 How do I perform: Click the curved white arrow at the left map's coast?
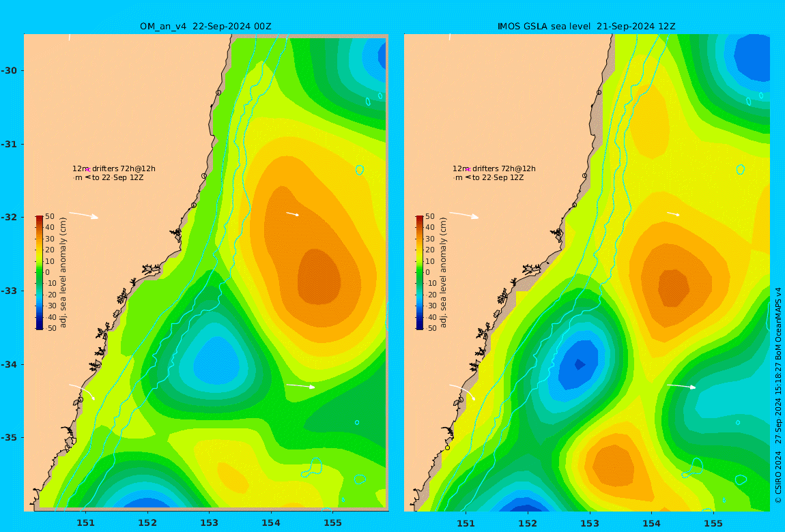tap(82, 392)
